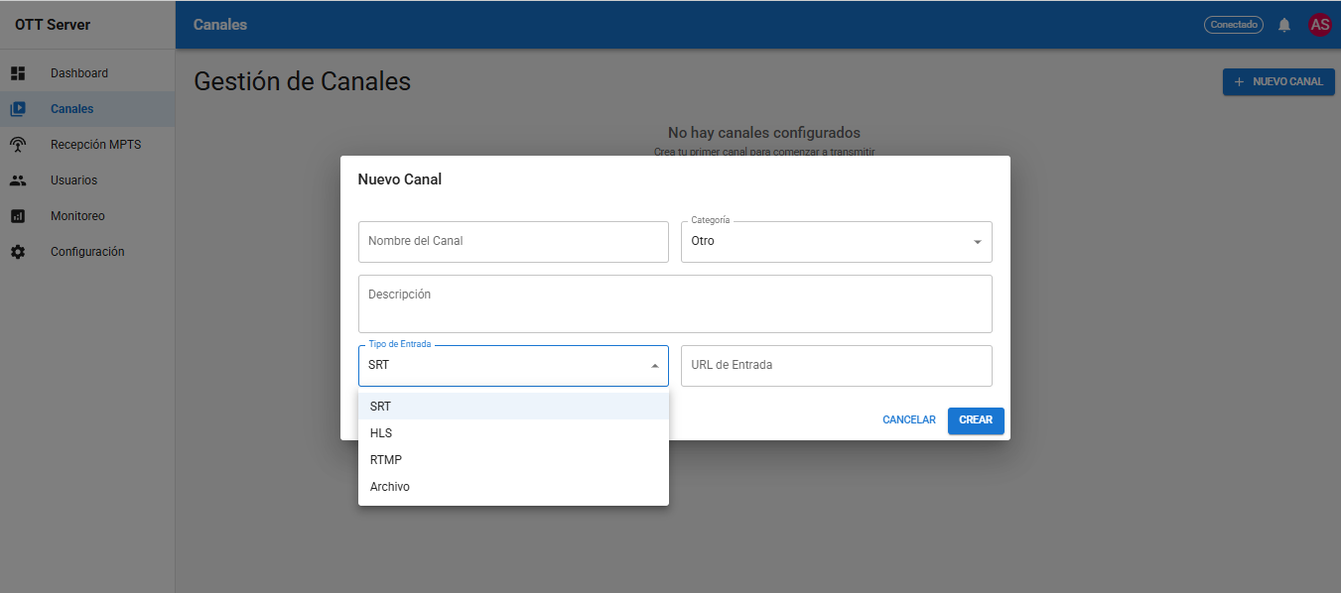Click the Crear button
This screenshot has width=1341, height=593.
tap(976, 420)
